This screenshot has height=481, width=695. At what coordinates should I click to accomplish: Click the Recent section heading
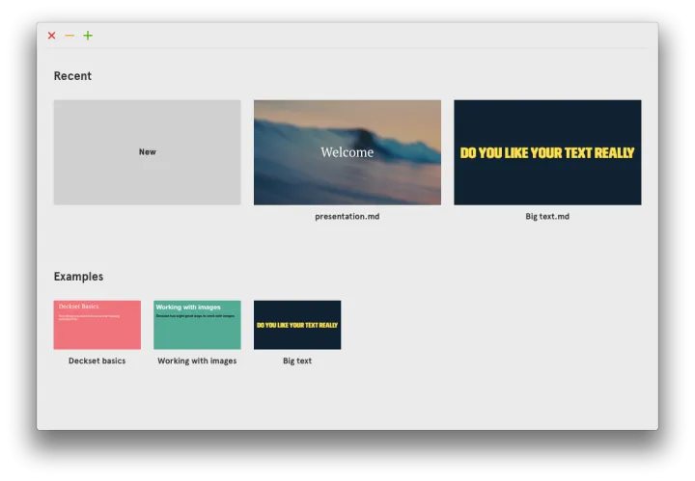72,76
